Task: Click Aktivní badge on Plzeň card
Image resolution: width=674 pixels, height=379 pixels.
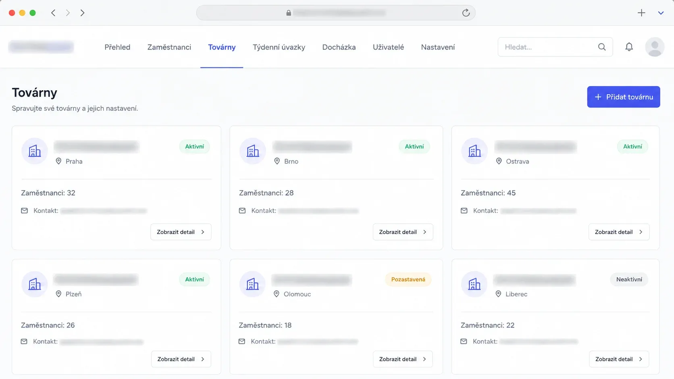Action: [x=194, y=280]
